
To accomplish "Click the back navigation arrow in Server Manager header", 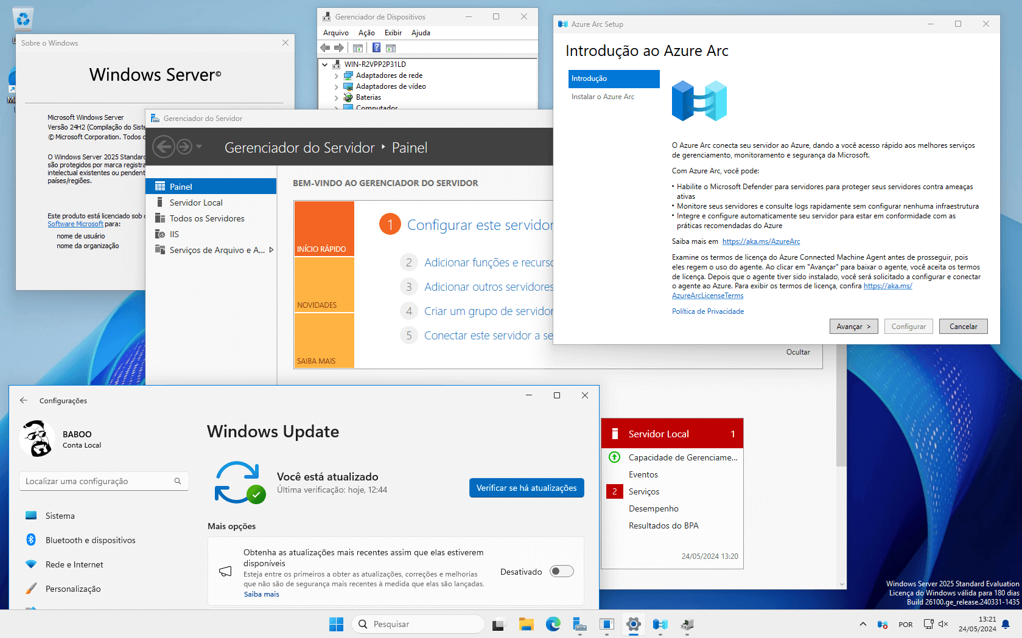I will click(163, 147).
